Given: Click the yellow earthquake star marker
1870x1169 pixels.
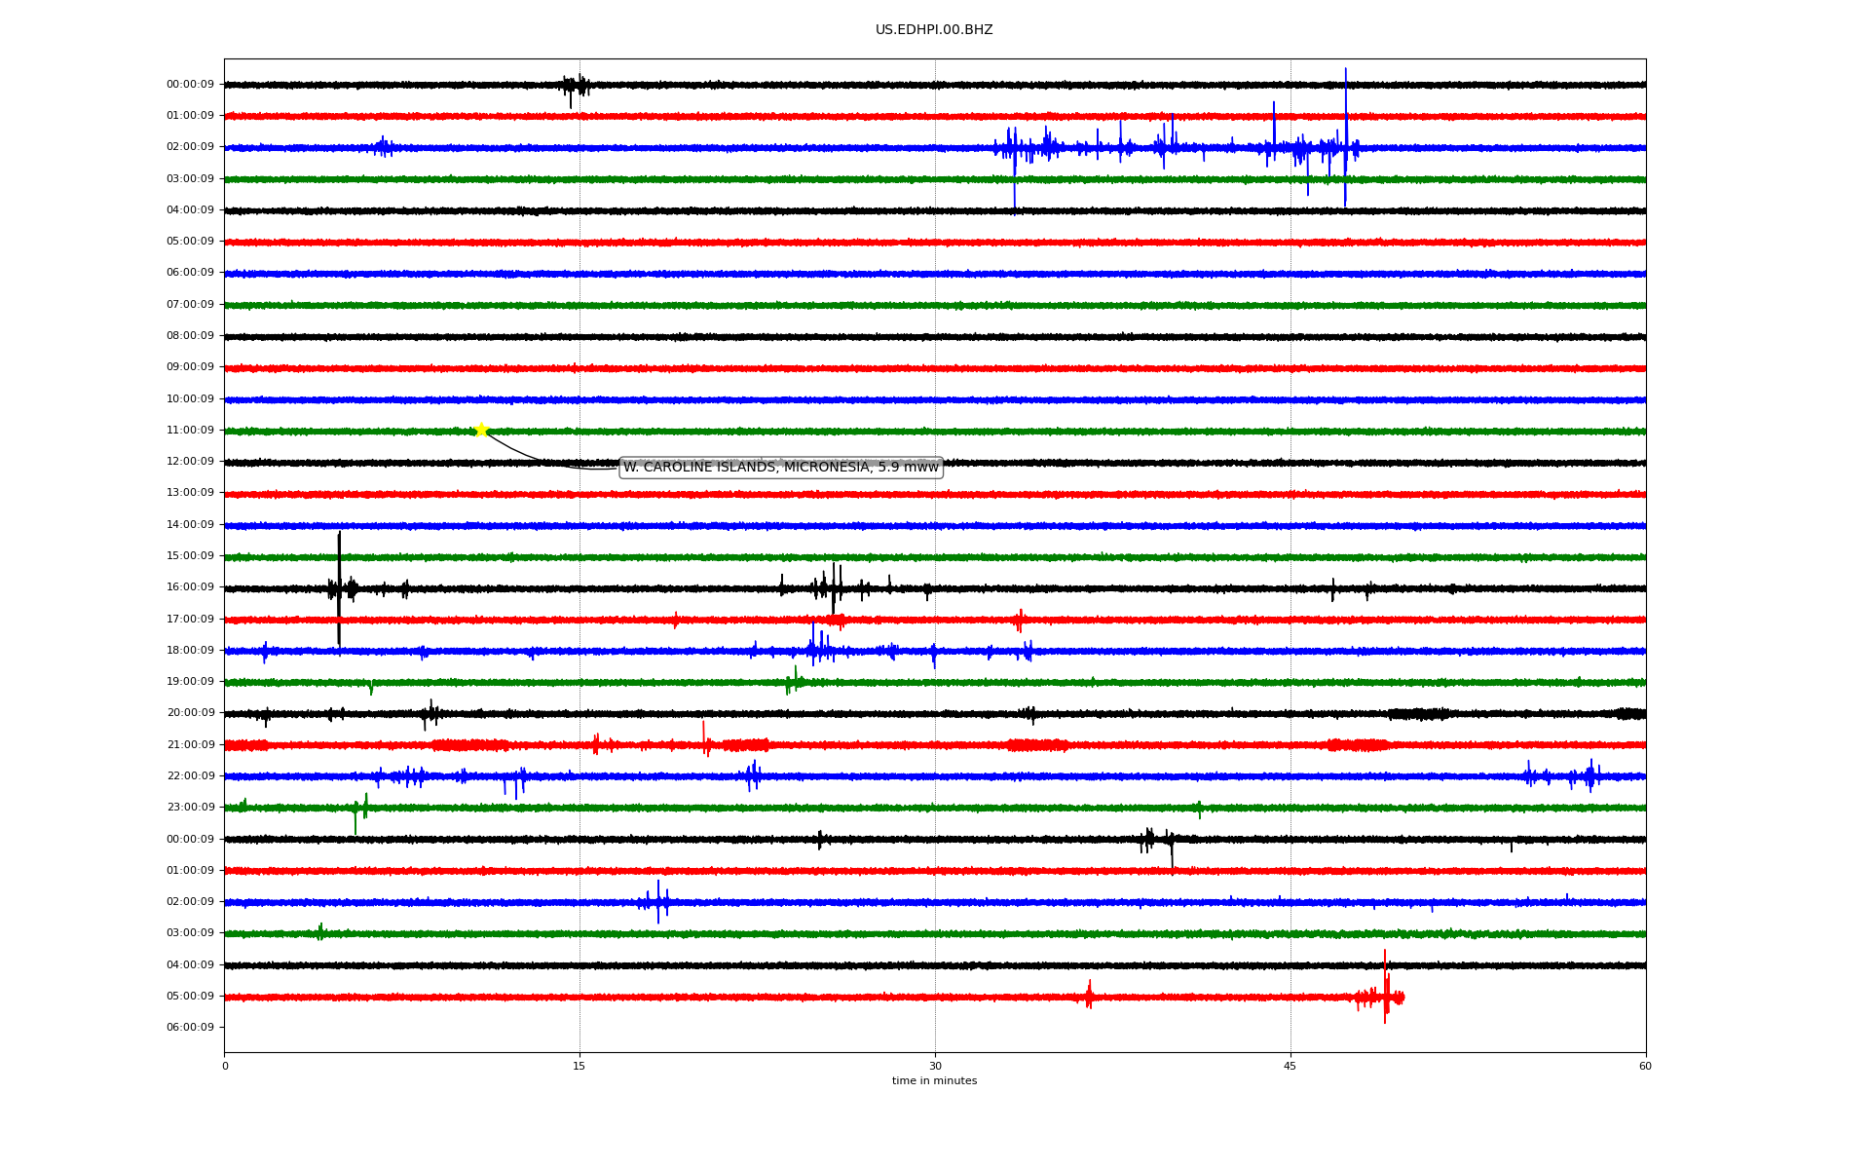Looking at the screenshot, I should point(481,431).
